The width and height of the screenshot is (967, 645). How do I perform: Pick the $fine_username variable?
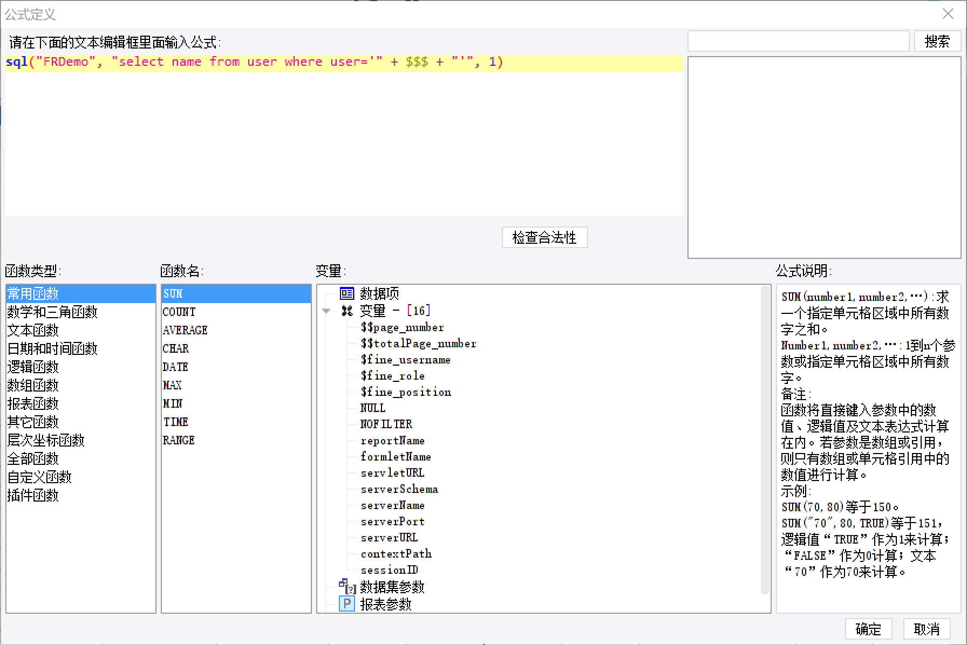coord(405,360)
